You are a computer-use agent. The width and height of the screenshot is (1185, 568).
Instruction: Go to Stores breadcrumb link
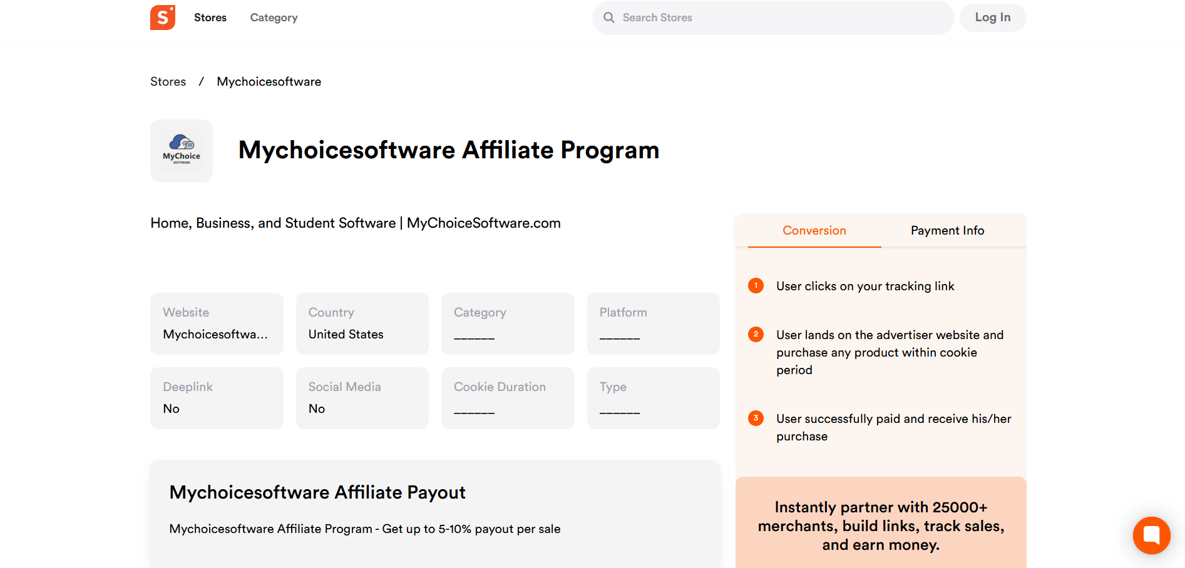click(168, 82)
